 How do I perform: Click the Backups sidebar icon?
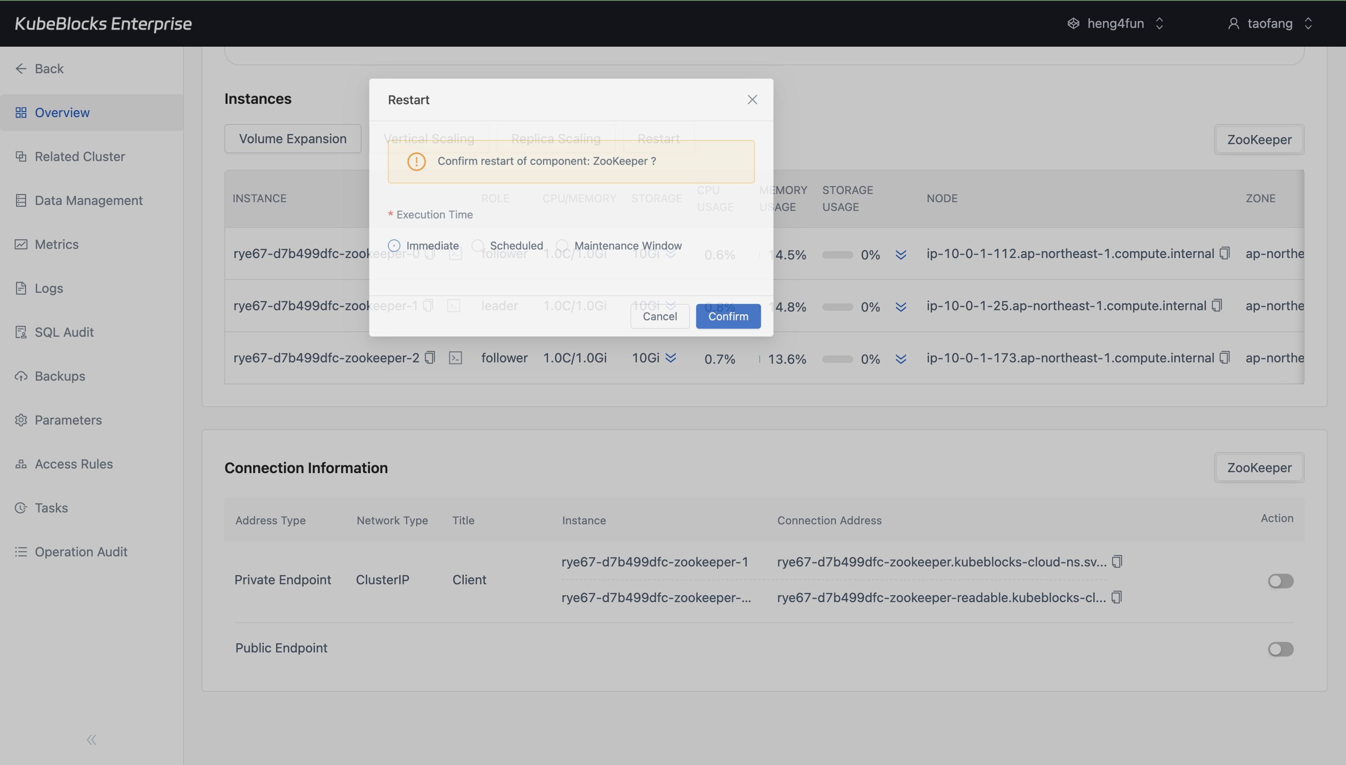21,376
